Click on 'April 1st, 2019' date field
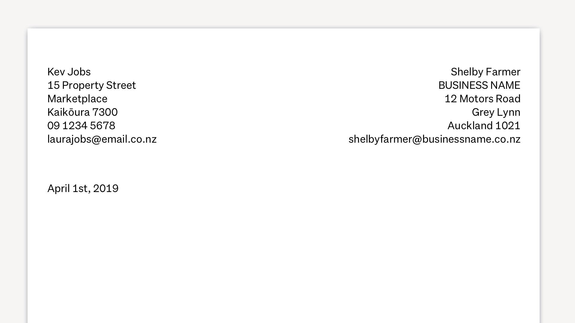The width and height of the screenshot is (575, 323). (83, 188)
